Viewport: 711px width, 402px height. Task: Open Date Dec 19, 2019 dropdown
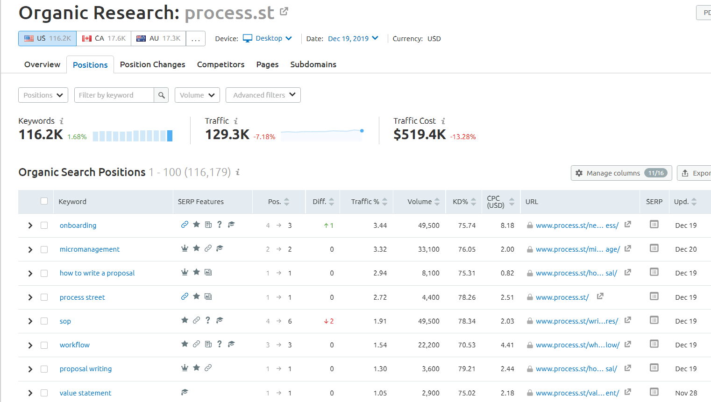pyautogui.click(x=353, y=38)
